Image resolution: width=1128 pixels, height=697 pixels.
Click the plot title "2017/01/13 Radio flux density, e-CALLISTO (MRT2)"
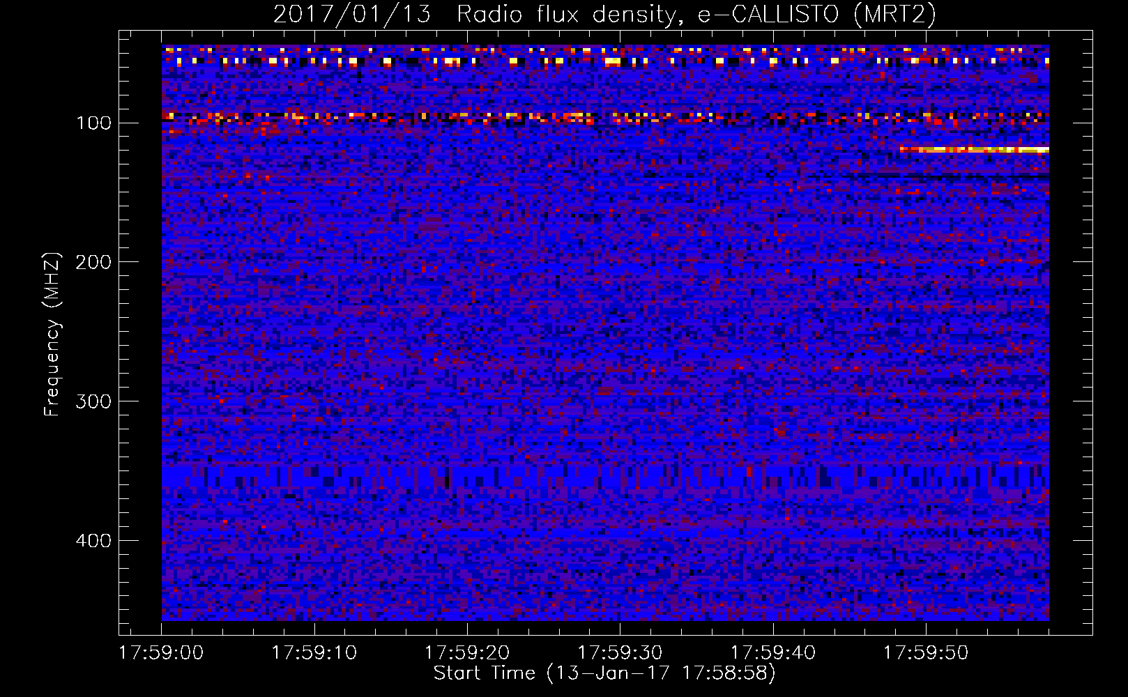tap(604, 14)
